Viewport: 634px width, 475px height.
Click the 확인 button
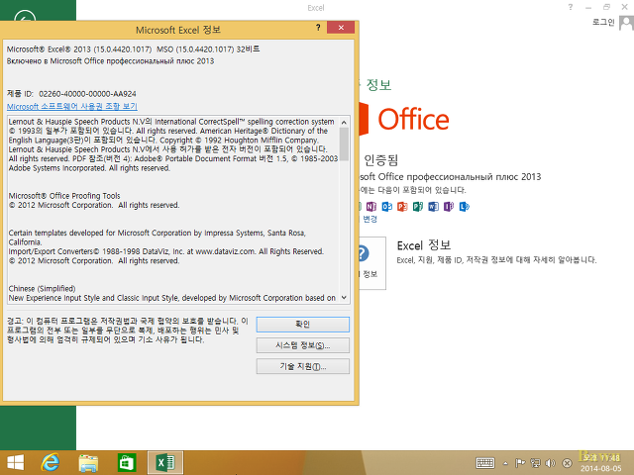pos(303,325)
